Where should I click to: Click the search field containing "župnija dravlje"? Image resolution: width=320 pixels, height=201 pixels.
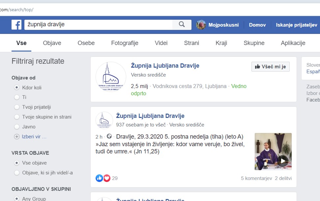click(x=99, y=25)
